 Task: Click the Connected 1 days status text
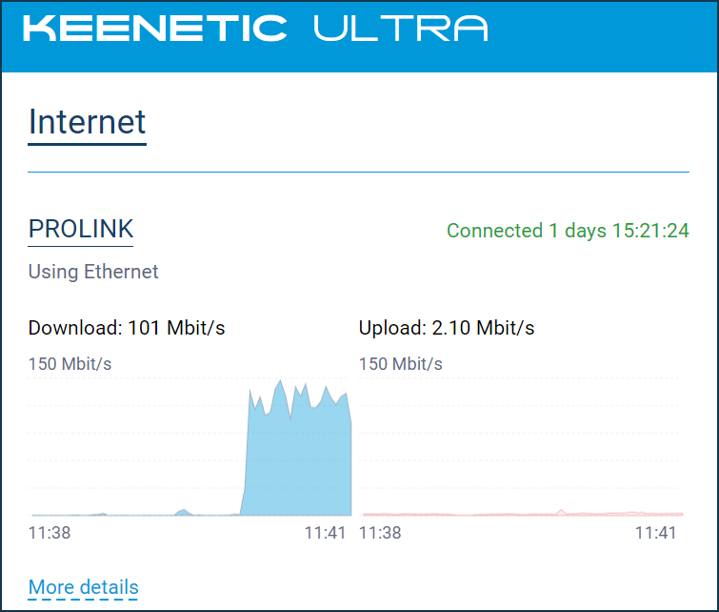tap(568, 231)
